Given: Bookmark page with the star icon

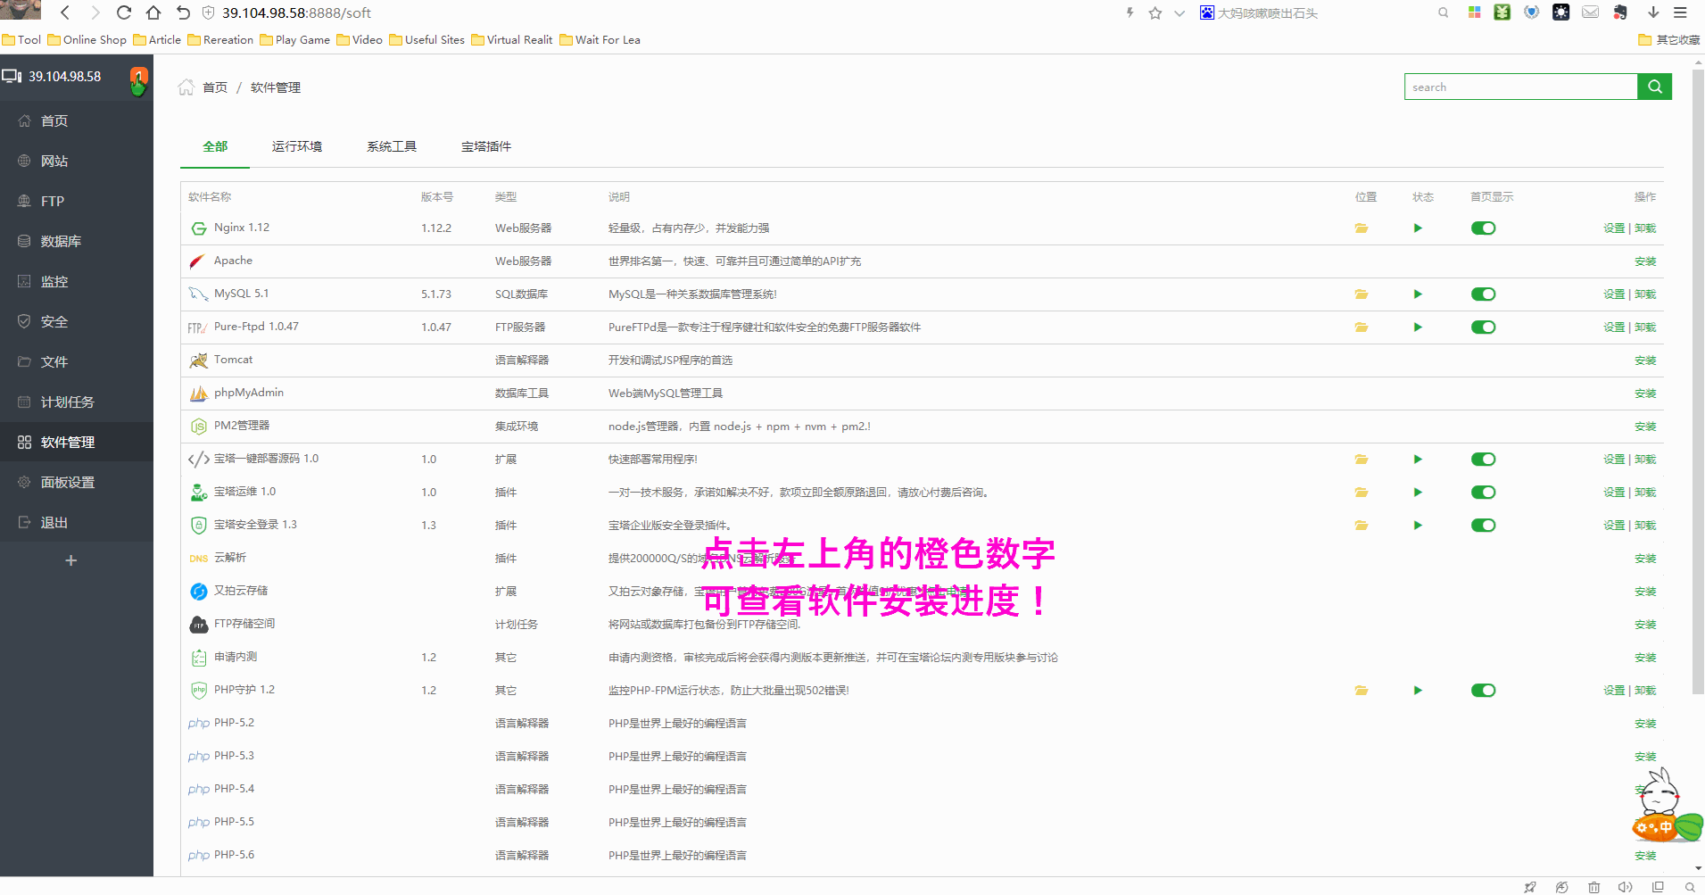Looking at the screenshot, I should coord(1155,12).
